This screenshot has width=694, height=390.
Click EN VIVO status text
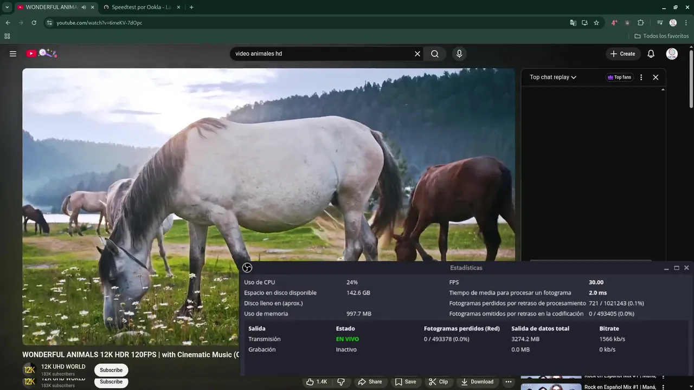[347, 339]
